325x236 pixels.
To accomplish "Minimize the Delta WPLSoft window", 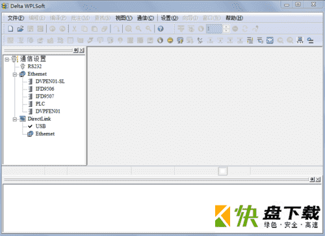I will 287,5.
